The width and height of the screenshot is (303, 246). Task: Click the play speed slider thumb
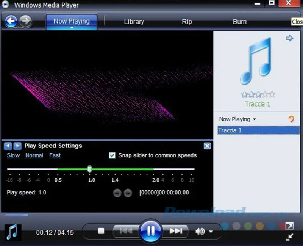click(x=89, y=169)
